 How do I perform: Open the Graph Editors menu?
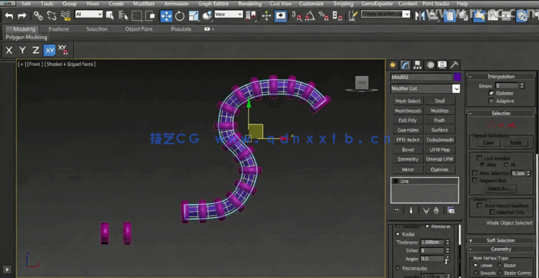click(213, 4)
